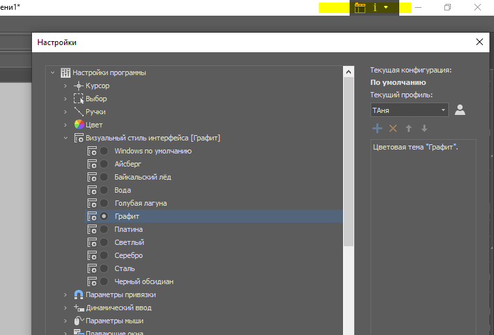The height and width of the screenshot is (335, 494).
Task: Expand the Курсор tree node
Action: point(65,86)
